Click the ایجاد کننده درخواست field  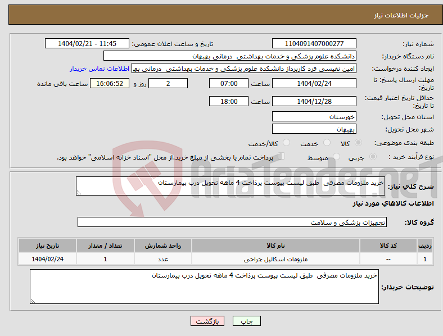[244, 69]
